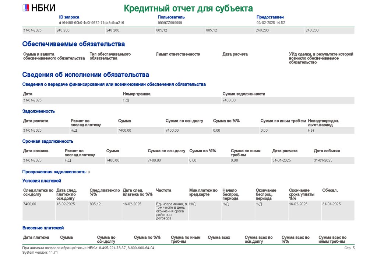This screenshot has height=267, width=377.
Task: Click the user code 9999ZZ999999
Action: click(x=170, y=22)
